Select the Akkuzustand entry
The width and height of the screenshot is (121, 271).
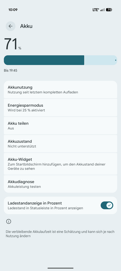click(60, 144)
